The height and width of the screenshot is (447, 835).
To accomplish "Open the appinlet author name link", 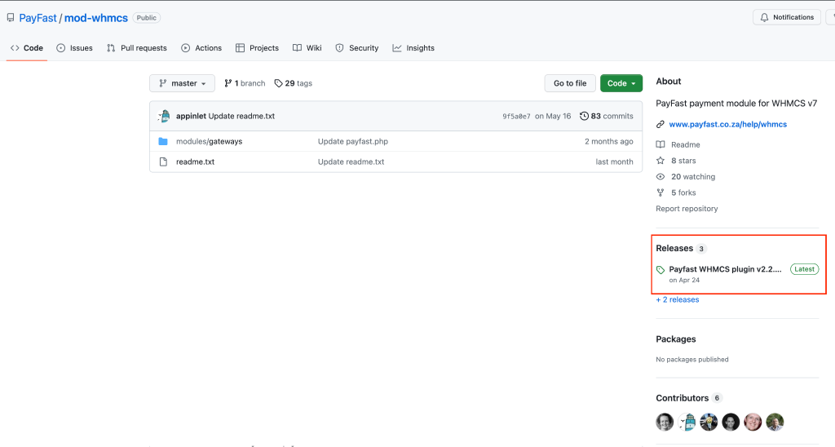I will click(191, 116).
